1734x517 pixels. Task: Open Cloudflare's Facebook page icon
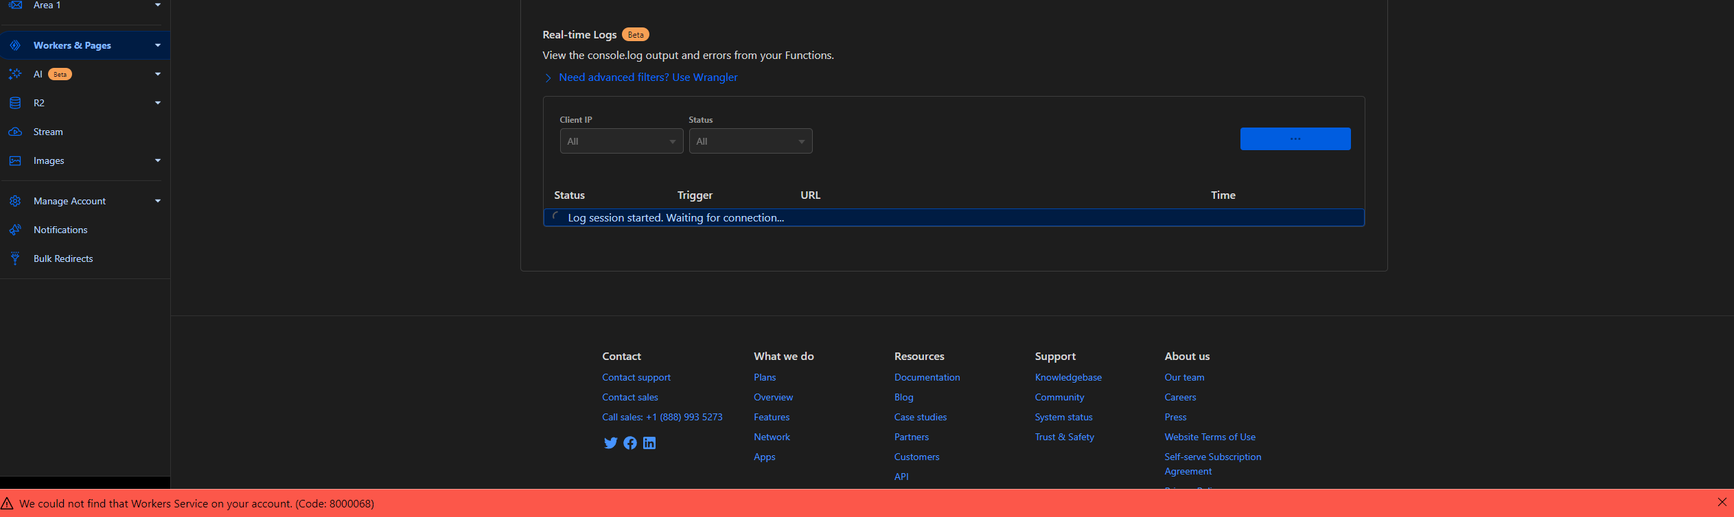pos(630,443)
